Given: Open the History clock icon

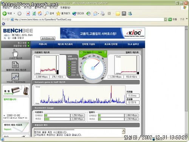Looking at the screenshot, I should pos(88,14).
